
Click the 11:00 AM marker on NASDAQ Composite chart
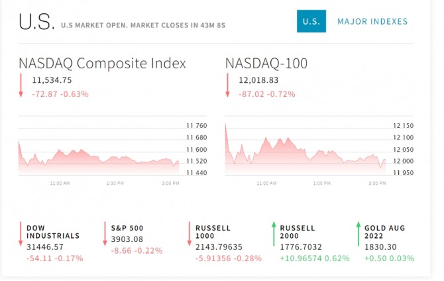pyautogui.click(x=60, y=182)
